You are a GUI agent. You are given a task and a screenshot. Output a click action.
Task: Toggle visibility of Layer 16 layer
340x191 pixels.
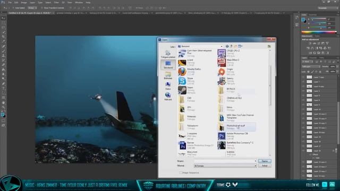point(303,151)
